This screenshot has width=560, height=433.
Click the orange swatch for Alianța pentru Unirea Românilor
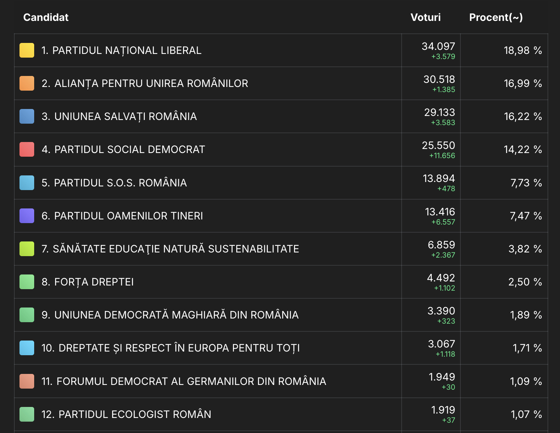pyautogui.click(x=27, y=83)
